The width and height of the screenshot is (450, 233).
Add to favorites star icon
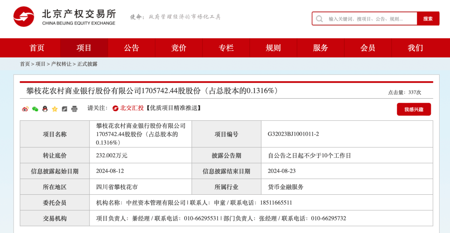55,109
